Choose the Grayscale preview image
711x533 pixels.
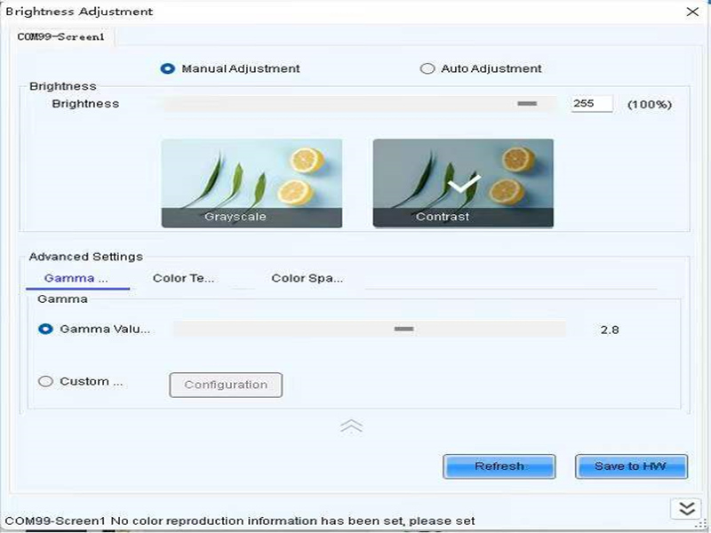pyautogui.click(x=252, y=183)
